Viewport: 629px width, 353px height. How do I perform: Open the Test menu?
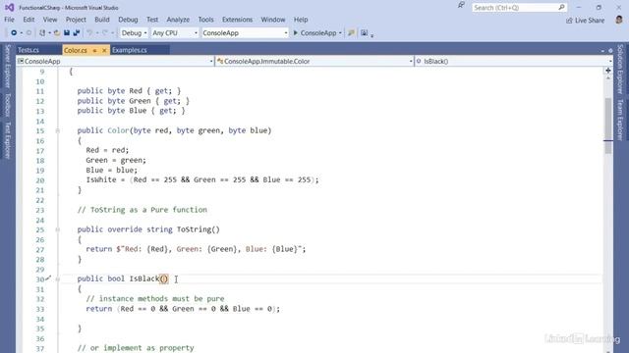pyautogui.click(x=152, y=20)
